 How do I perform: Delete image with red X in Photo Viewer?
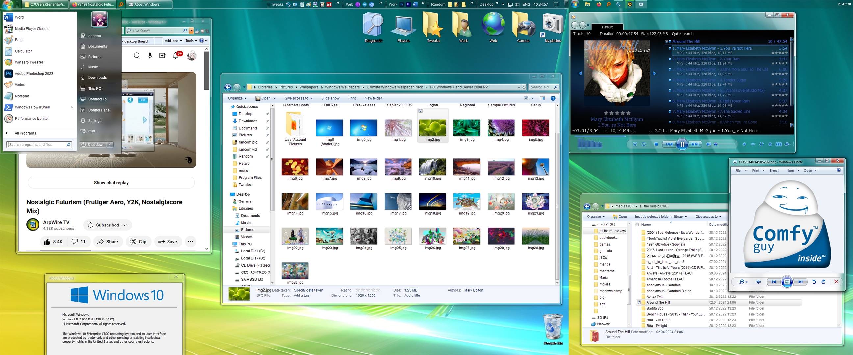click(836, 282)
